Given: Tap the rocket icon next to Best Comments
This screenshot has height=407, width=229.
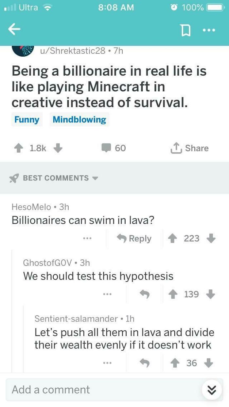Looking at the screenshot, I should point(14,177).
